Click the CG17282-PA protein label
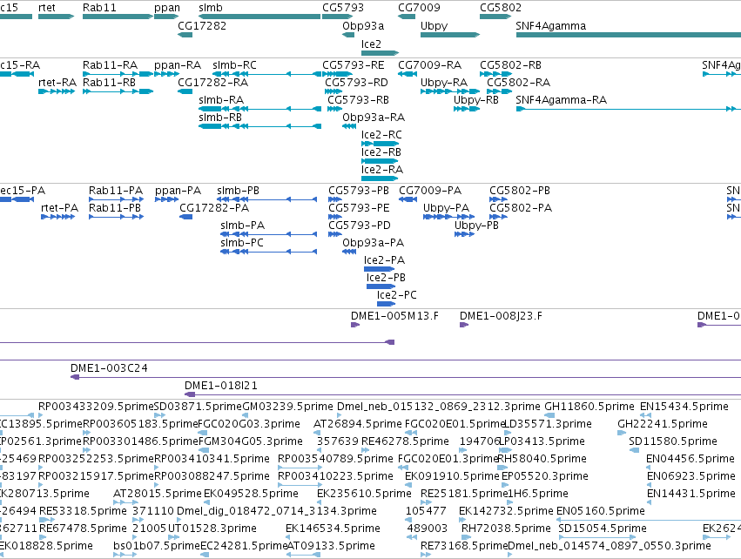741x559 pixels. tap(214, 208)
